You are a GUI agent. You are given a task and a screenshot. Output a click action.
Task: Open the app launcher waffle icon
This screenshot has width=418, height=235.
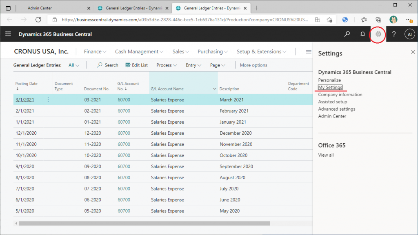click(x=8, y=34)
